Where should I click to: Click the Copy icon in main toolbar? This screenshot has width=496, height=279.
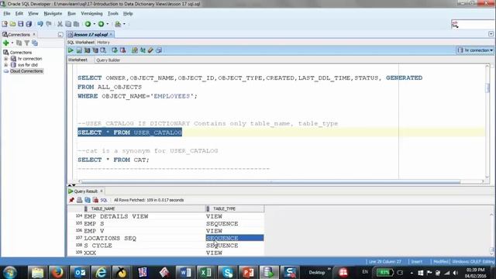pos(68,24)
